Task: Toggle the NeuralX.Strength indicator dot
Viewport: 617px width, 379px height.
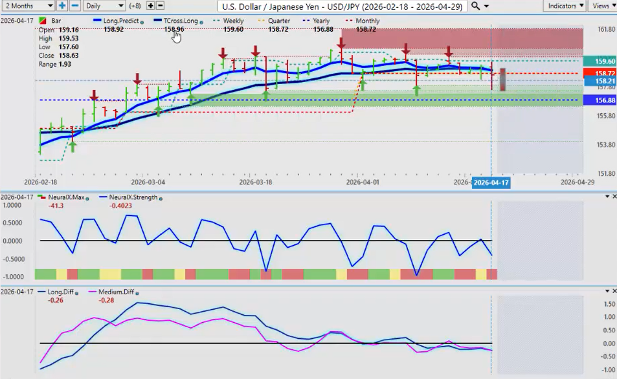Action: (x=160, y=198)
